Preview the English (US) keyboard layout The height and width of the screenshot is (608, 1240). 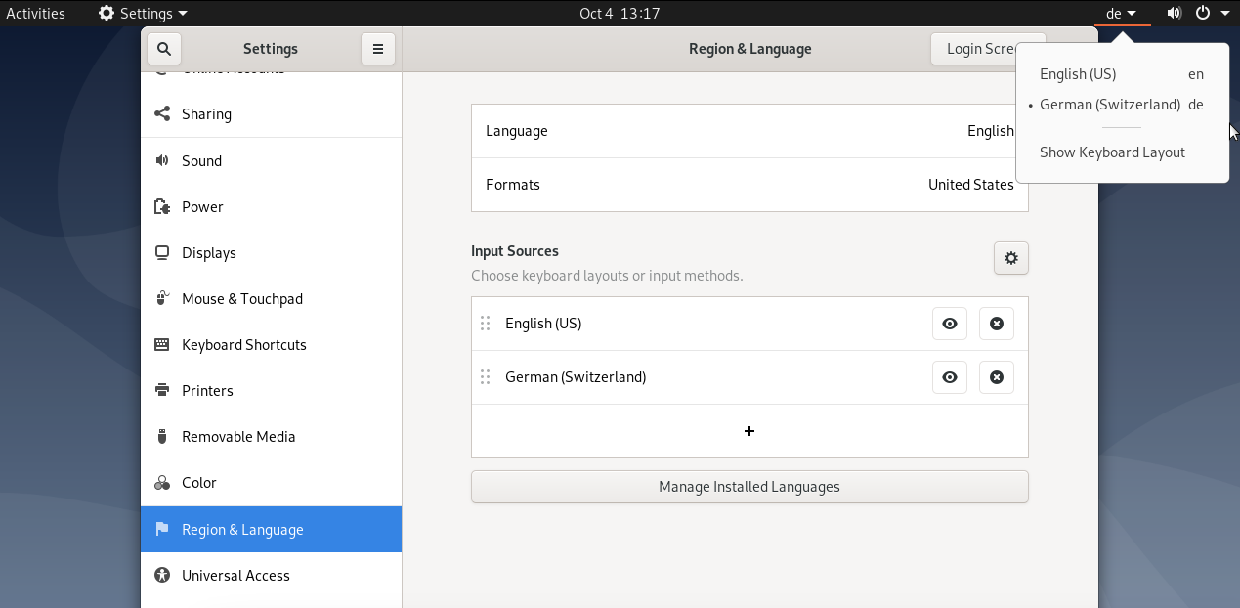tap(949, 323)
